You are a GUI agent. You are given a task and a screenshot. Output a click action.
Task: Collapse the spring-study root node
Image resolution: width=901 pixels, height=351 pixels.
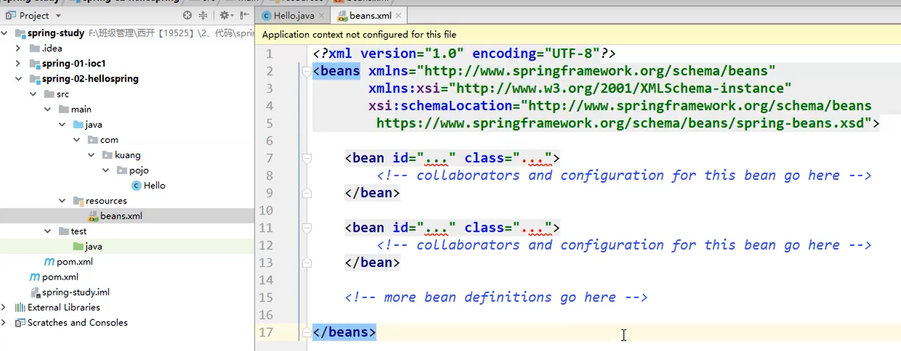[4, 33]
